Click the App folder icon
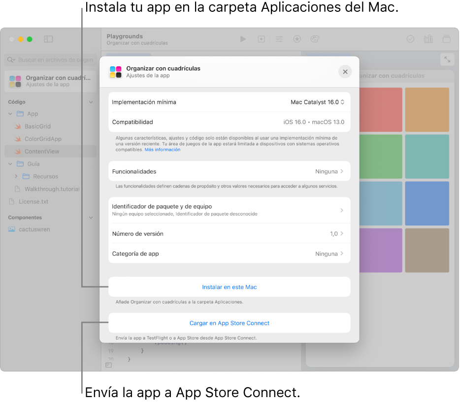 (x=20, y=114)
